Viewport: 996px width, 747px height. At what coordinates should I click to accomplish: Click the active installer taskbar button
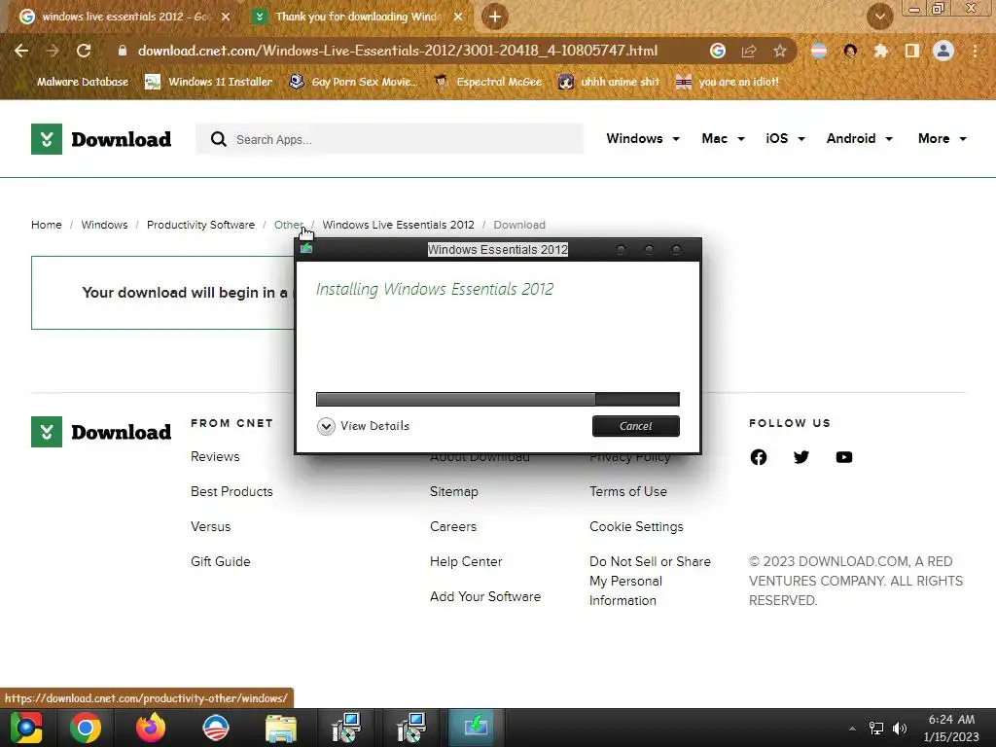point(475,728)
